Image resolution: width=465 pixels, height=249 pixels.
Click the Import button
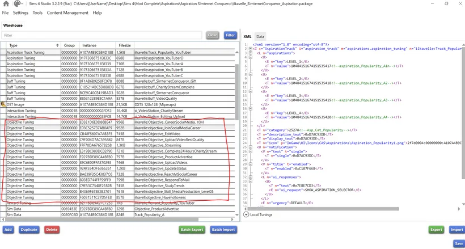pyautogui.click(x=456, y=229)
